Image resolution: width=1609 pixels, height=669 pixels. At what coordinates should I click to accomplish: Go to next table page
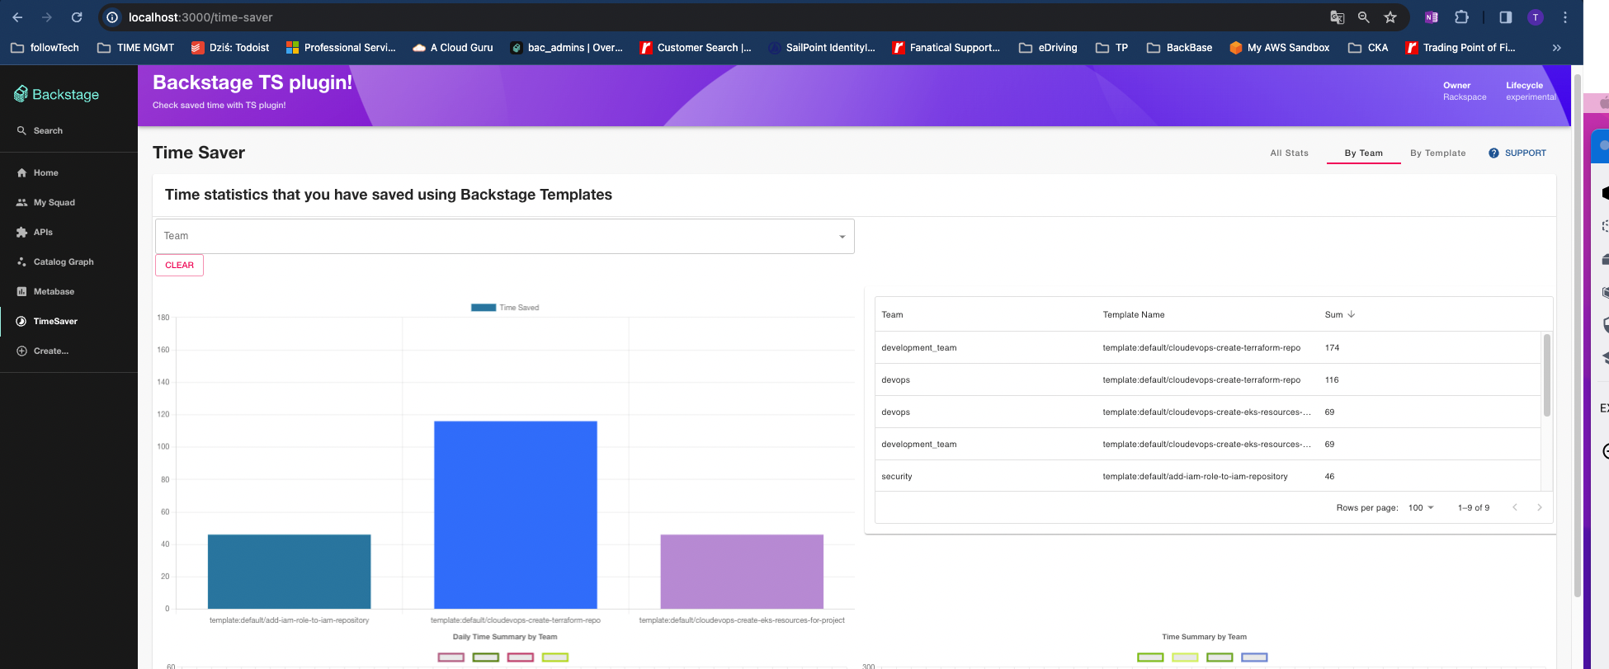[x=1540, y=507]
